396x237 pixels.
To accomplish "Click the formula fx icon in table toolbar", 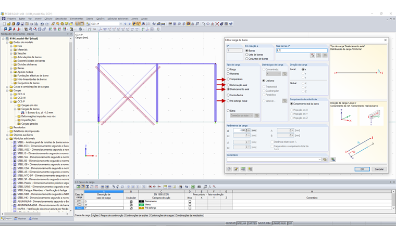I will point(209,187).
